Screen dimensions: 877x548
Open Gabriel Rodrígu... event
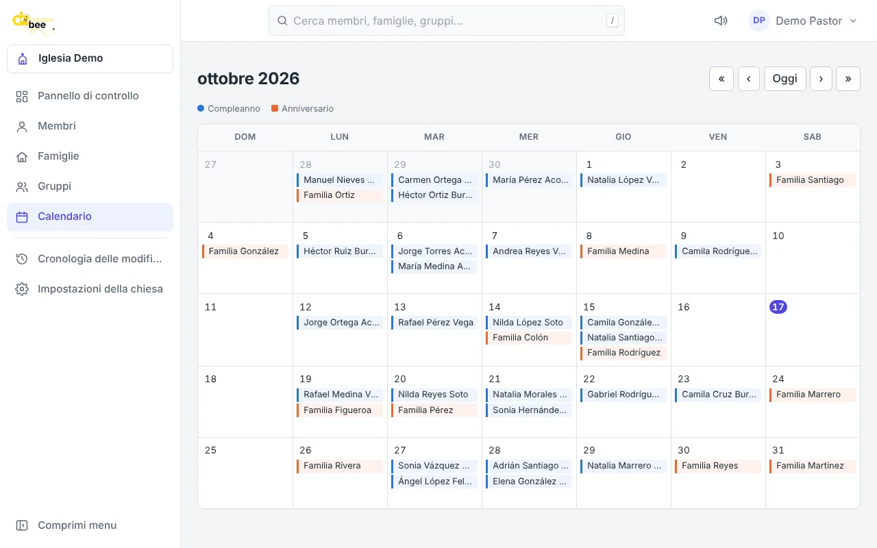[623, 395]
